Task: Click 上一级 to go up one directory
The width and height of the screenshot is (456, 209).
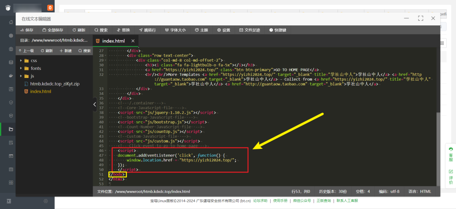Action: (26, 51)
